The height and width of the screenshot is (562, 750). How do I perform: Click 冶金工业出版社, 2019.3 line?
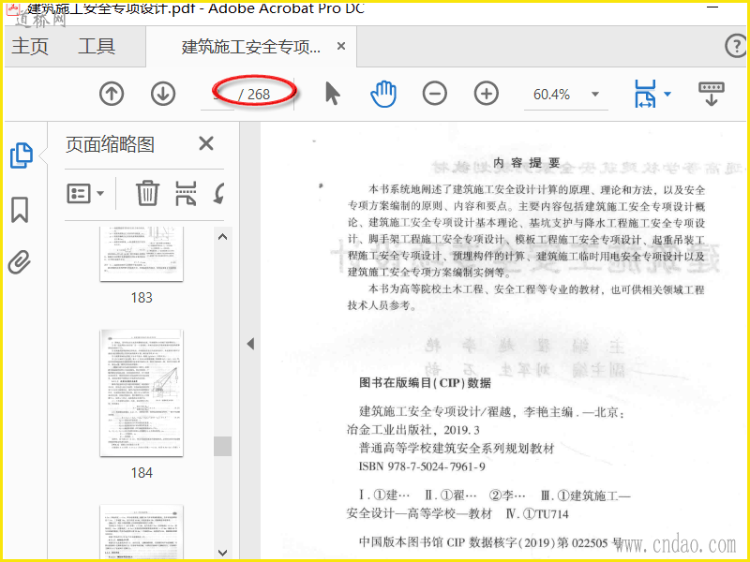point(412,430)
